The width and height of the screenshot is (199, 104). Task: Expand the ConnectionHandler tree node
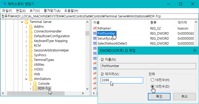[x=26, y=31]
